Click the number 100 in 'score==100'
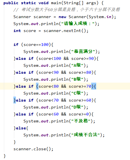Screen dimensions: 130x160 pos(45,45)
